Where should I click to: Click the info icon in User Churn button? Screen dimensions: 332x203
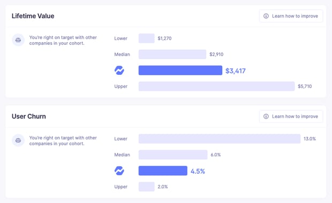(266, 116)
